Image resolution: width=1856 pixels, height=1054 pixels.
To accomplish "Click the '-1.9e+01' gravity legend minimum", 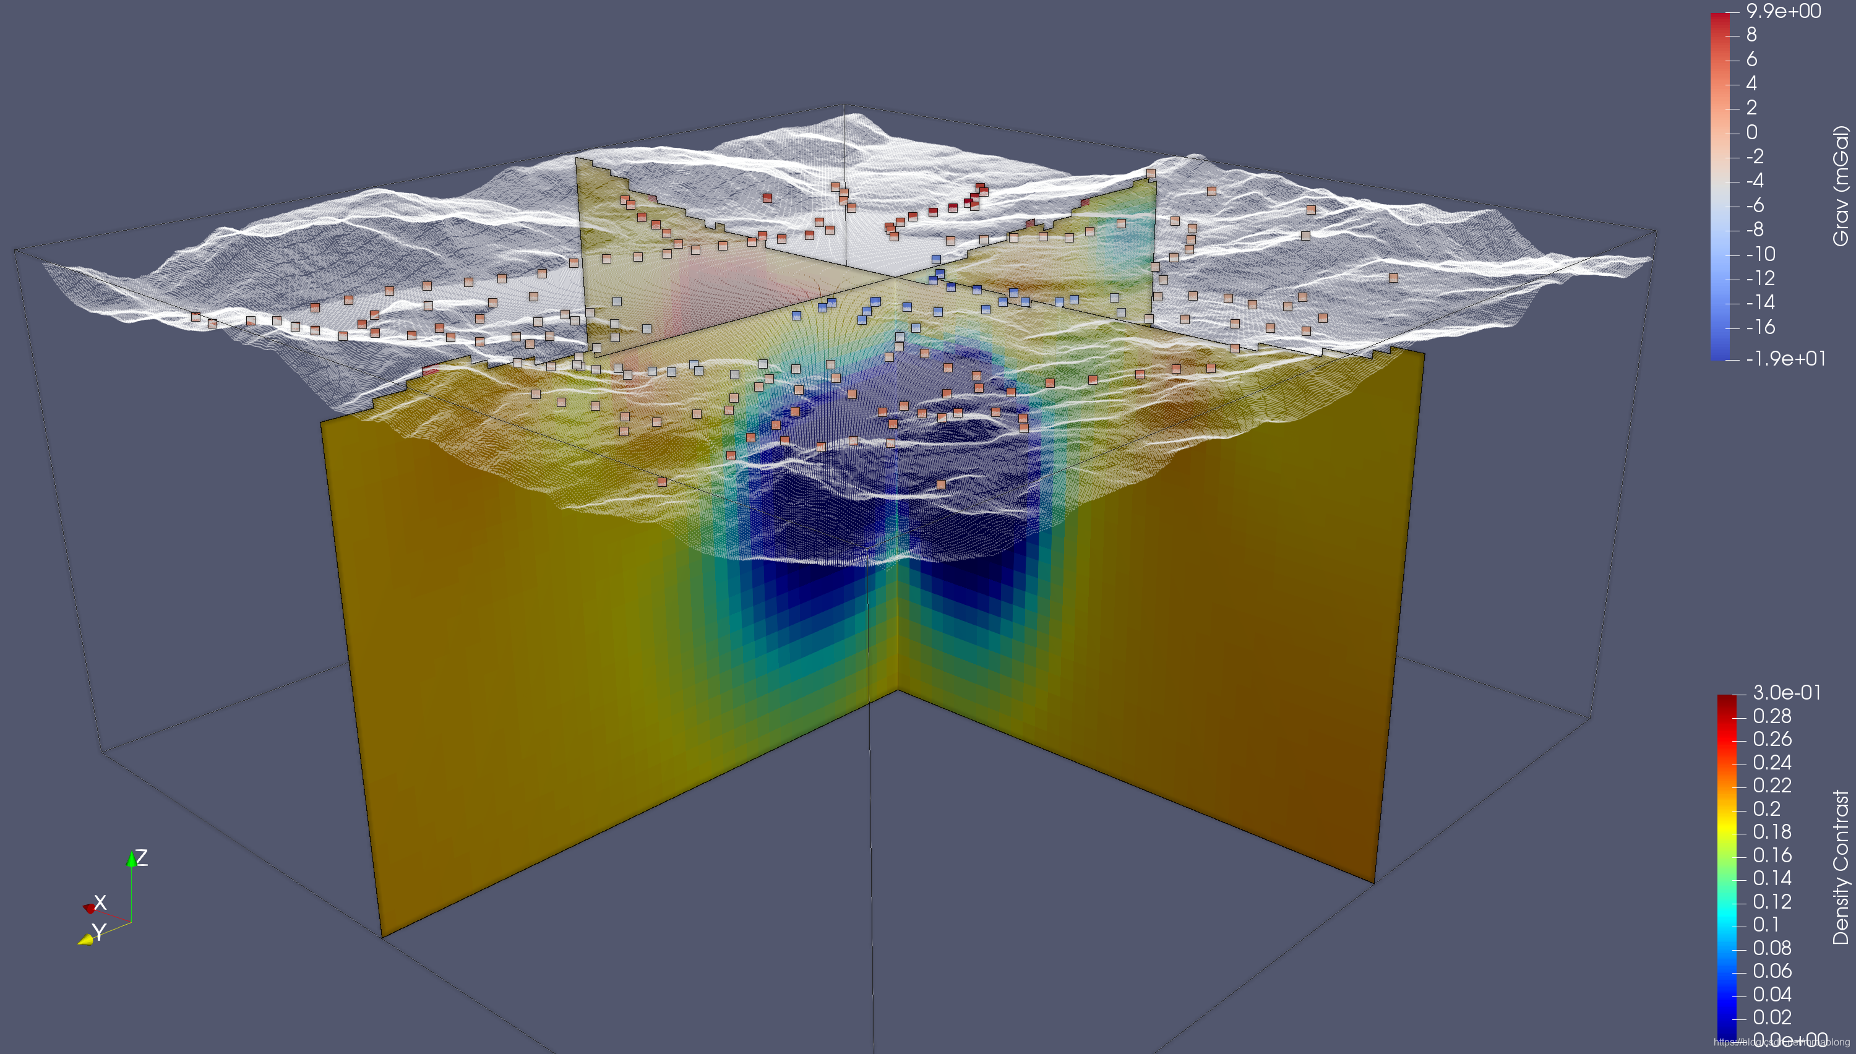I will pos(1785,358).
